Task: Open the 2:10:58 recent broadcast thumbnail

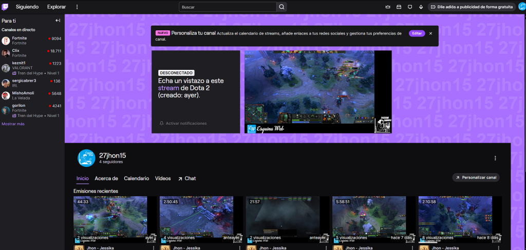Action: tap(460, 220)
